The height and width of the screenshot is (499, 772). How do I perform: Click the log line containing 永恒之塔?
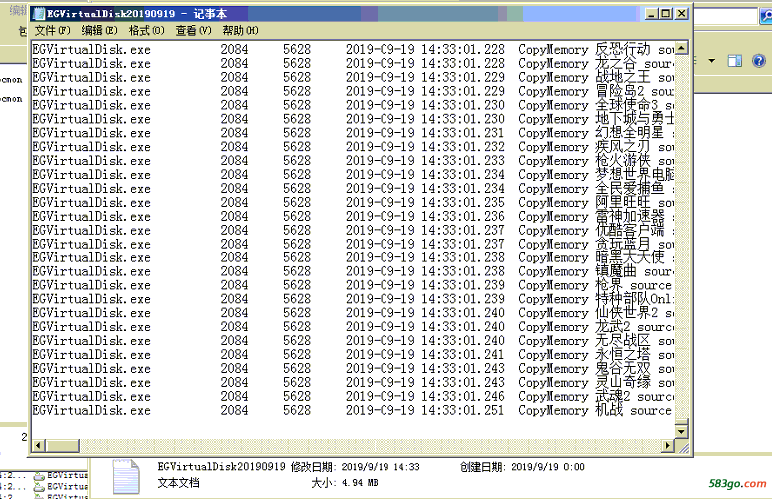353,355
